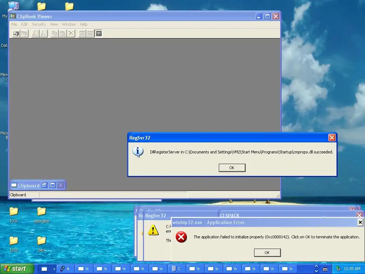Viewport: 365px width, 274px height.
Task: Click the 12:05 AM clock
Action: point(352,269)
